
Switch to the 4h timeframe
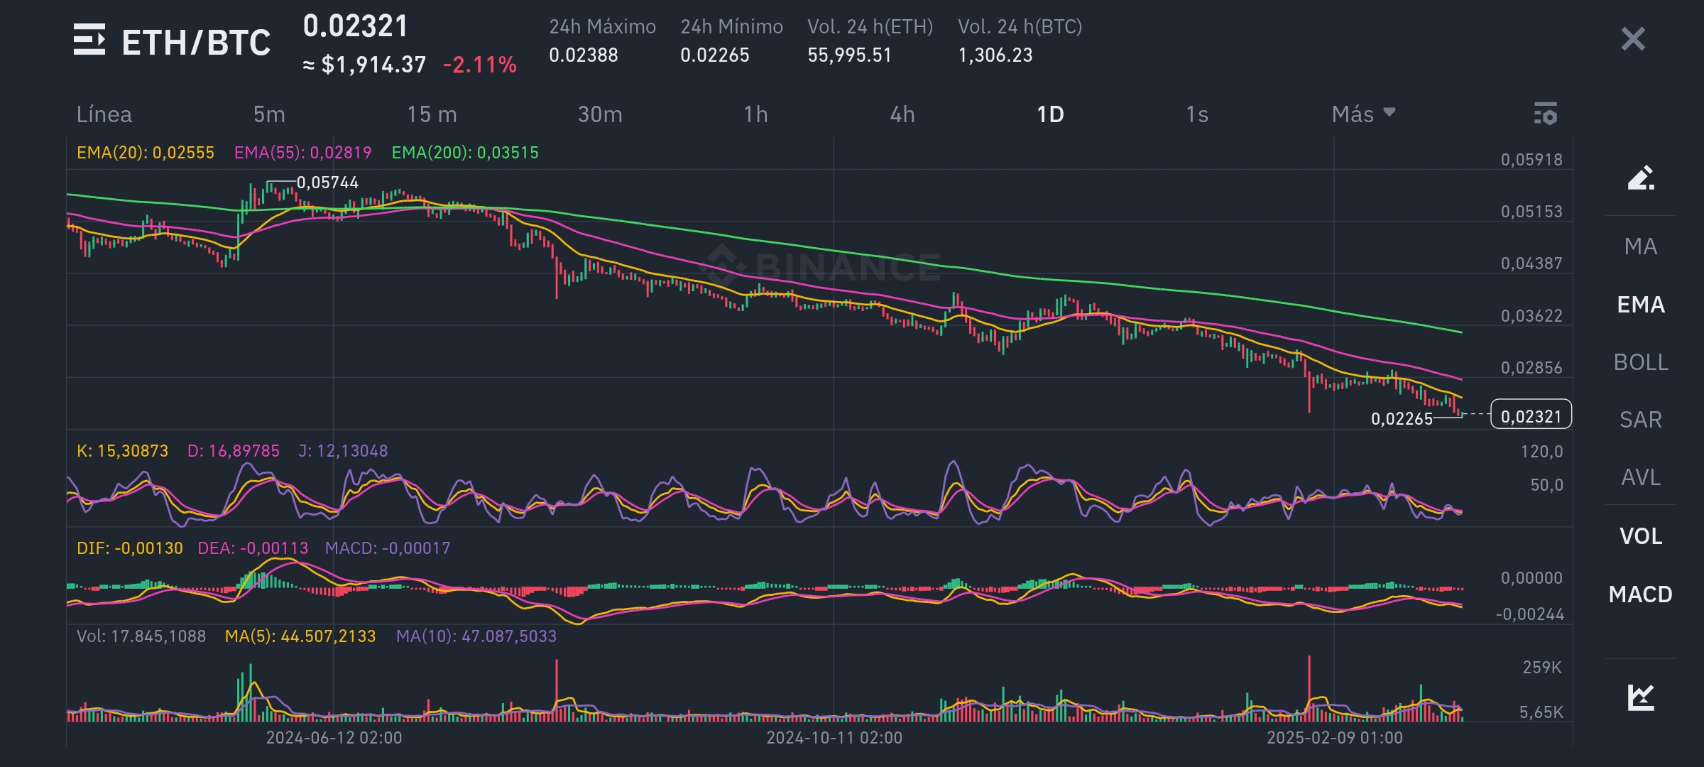902,114
